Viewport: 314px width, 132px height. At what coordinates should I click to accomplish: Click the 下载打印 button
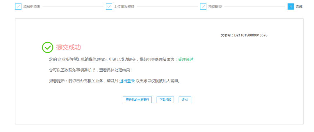(x=165, y=100)
